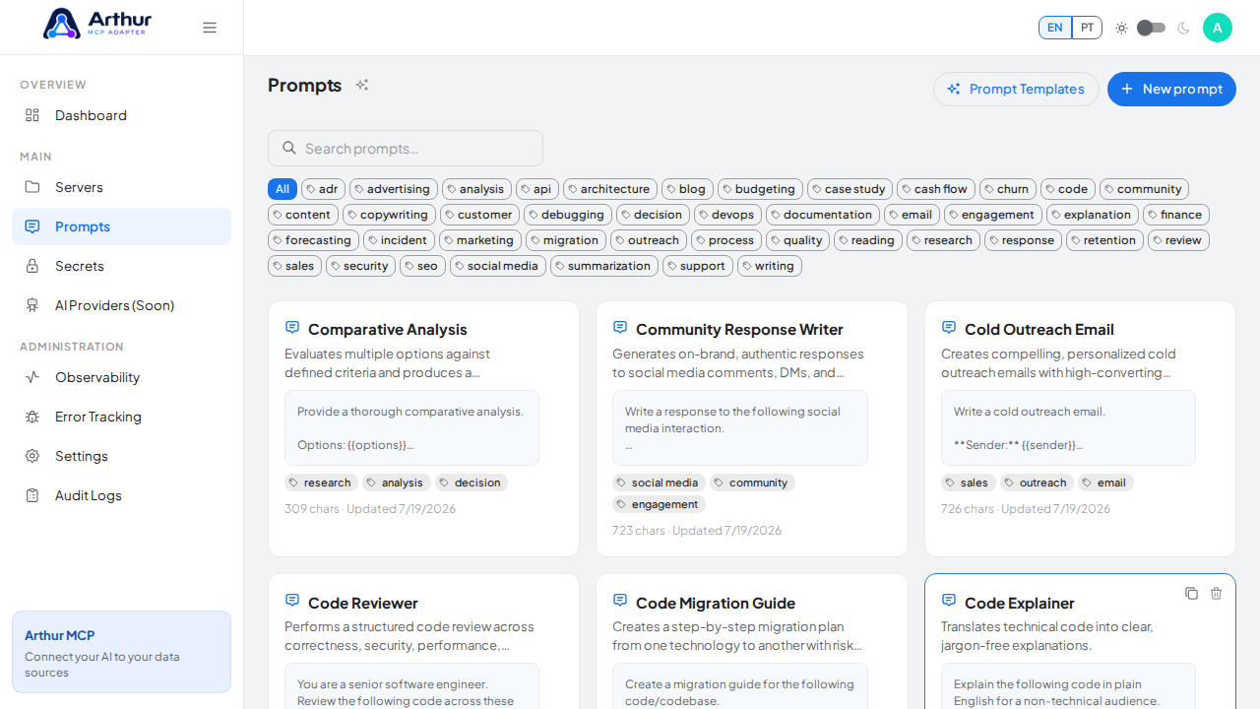Open the Cold Outreach Email title
1260x709 pixels.
tap(1039, 329)
